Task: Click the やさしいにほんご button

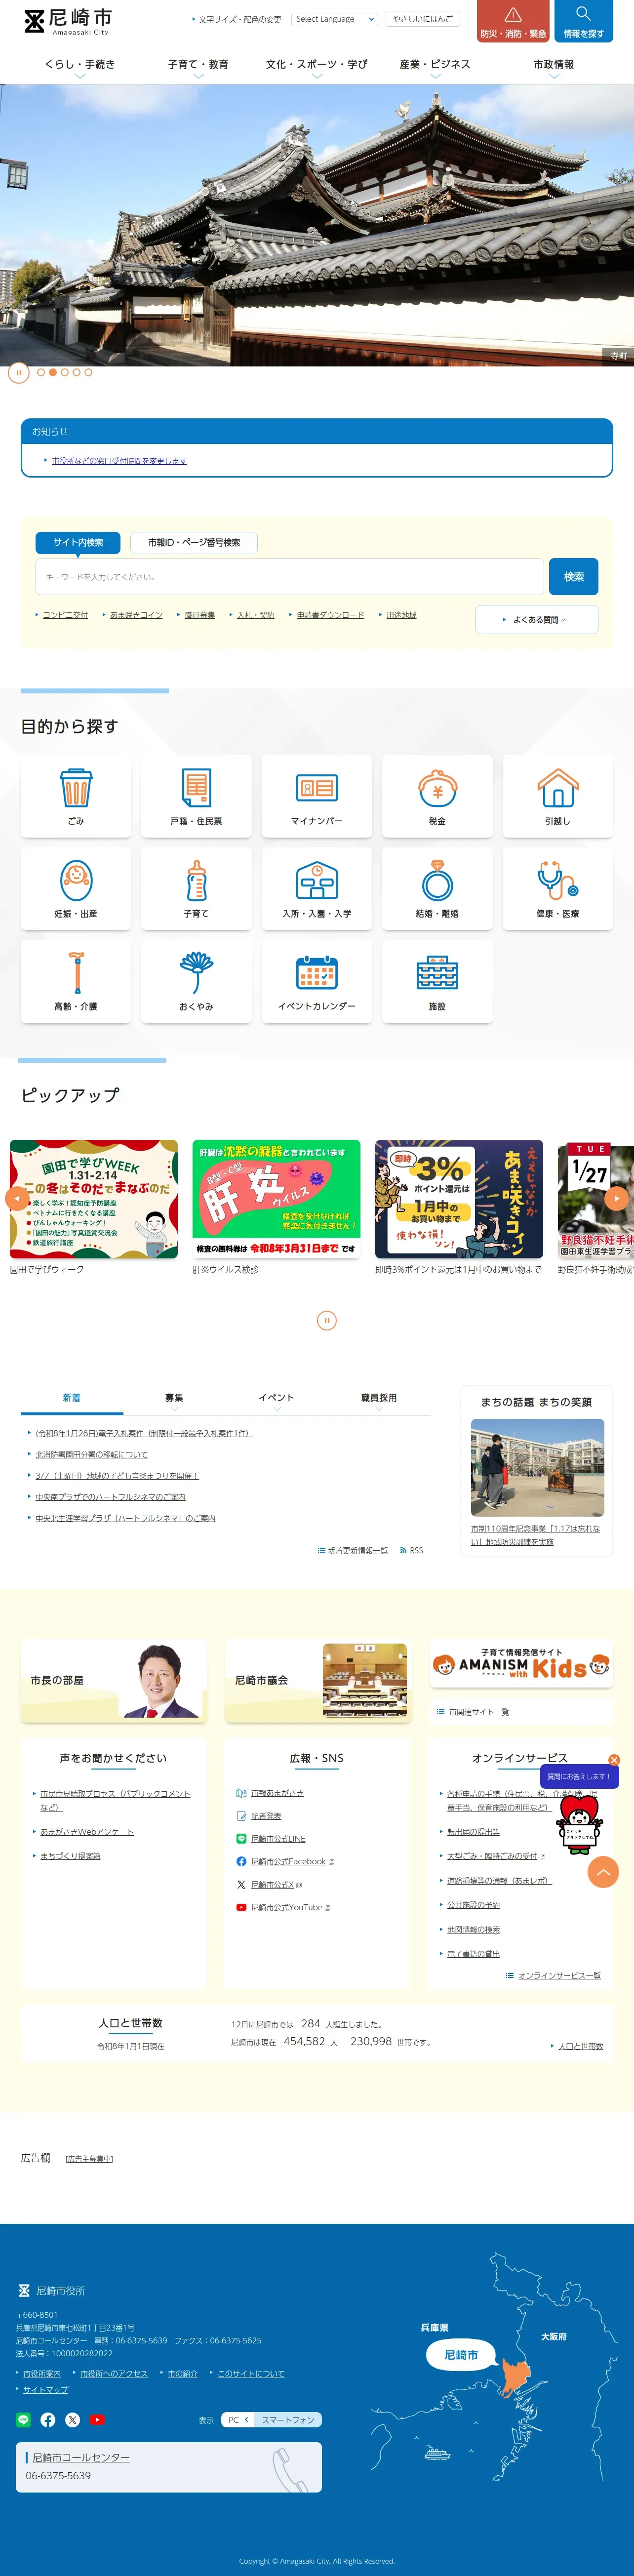Action: coord(423,19)
